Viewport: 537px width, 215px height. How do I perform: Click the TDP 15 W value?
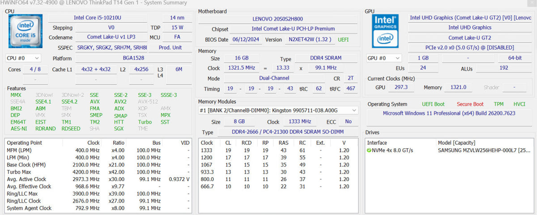point(177,28)
